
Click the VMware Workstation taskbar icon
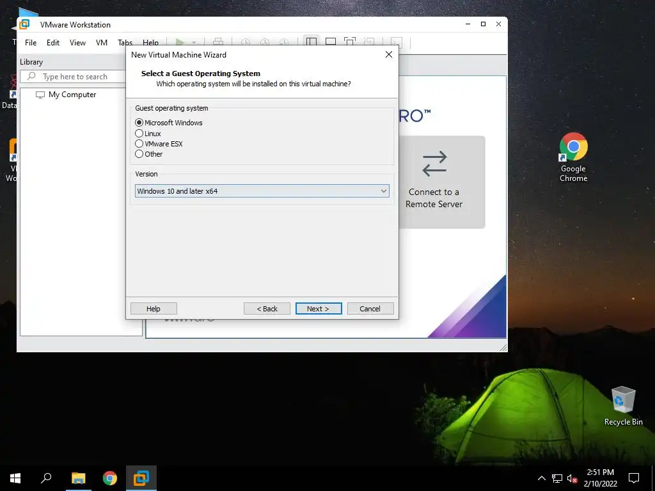[x=141, y=478]
